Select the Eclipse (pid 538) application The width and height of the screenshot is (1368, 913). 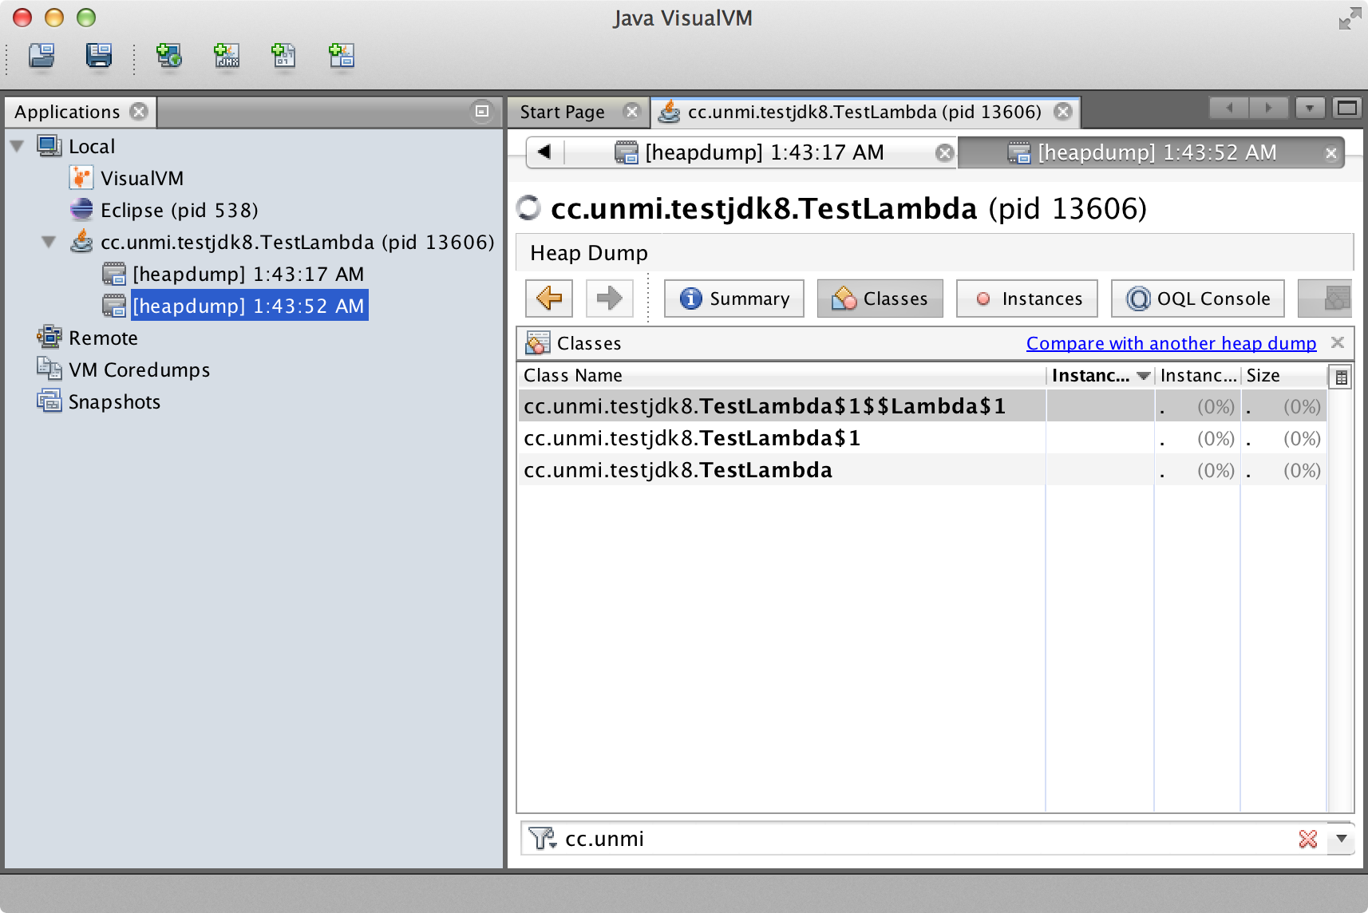(x=179, y=210)
